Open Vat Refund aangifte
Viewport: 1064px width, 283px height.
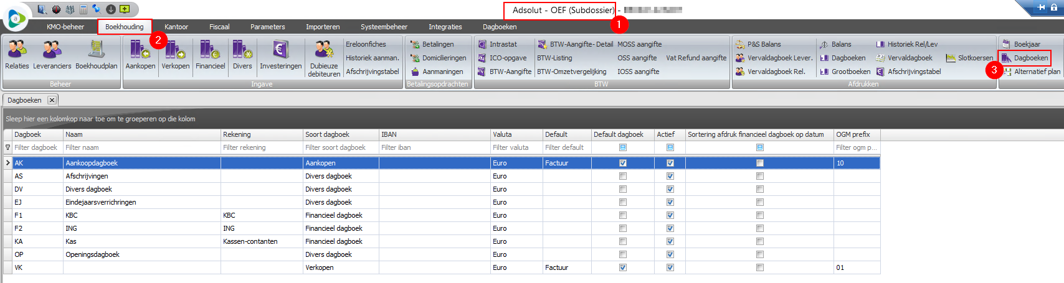[696, 58]
